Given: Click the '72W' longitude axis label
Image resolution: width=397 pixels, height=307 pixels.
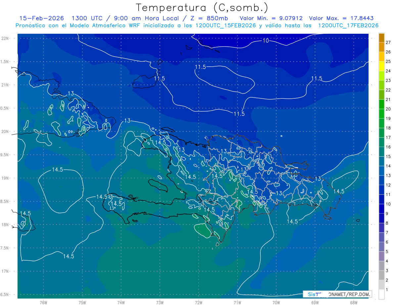Looking at the screenshot, I should [x=198, y=302].
